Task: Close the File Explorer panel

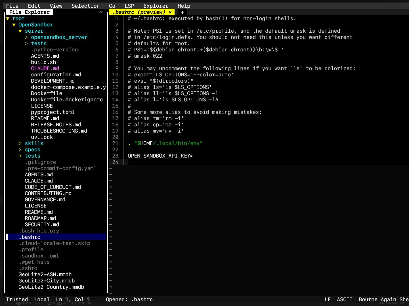Action: click(101, 12)
